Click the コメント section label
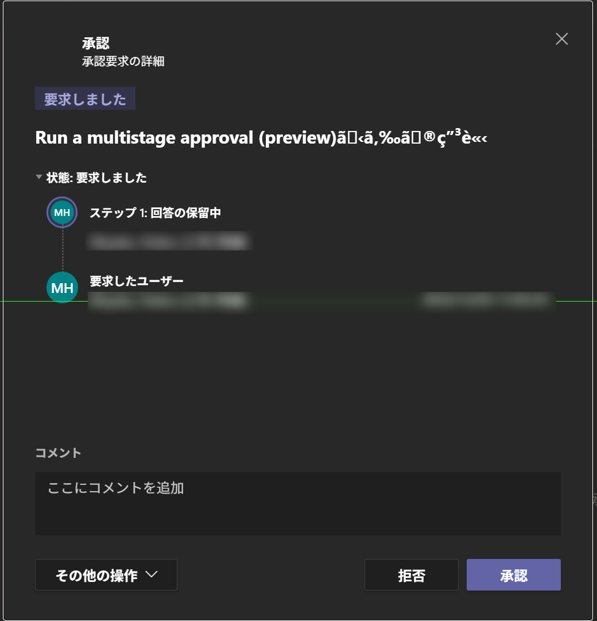This screenshot has height=621, width=597. (x=57, y=453)
